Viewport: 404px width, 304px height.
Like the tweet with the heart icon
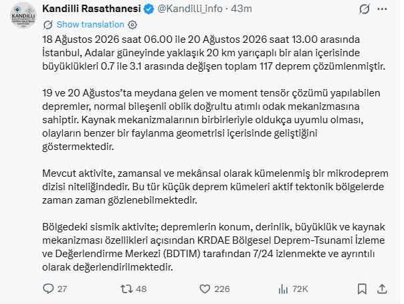[x=205, y=289]
